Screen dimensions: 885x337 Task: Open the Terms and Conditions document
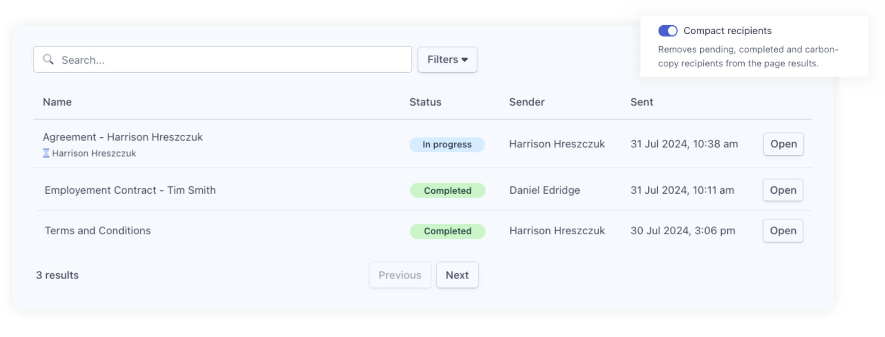[x=783, y=231]
